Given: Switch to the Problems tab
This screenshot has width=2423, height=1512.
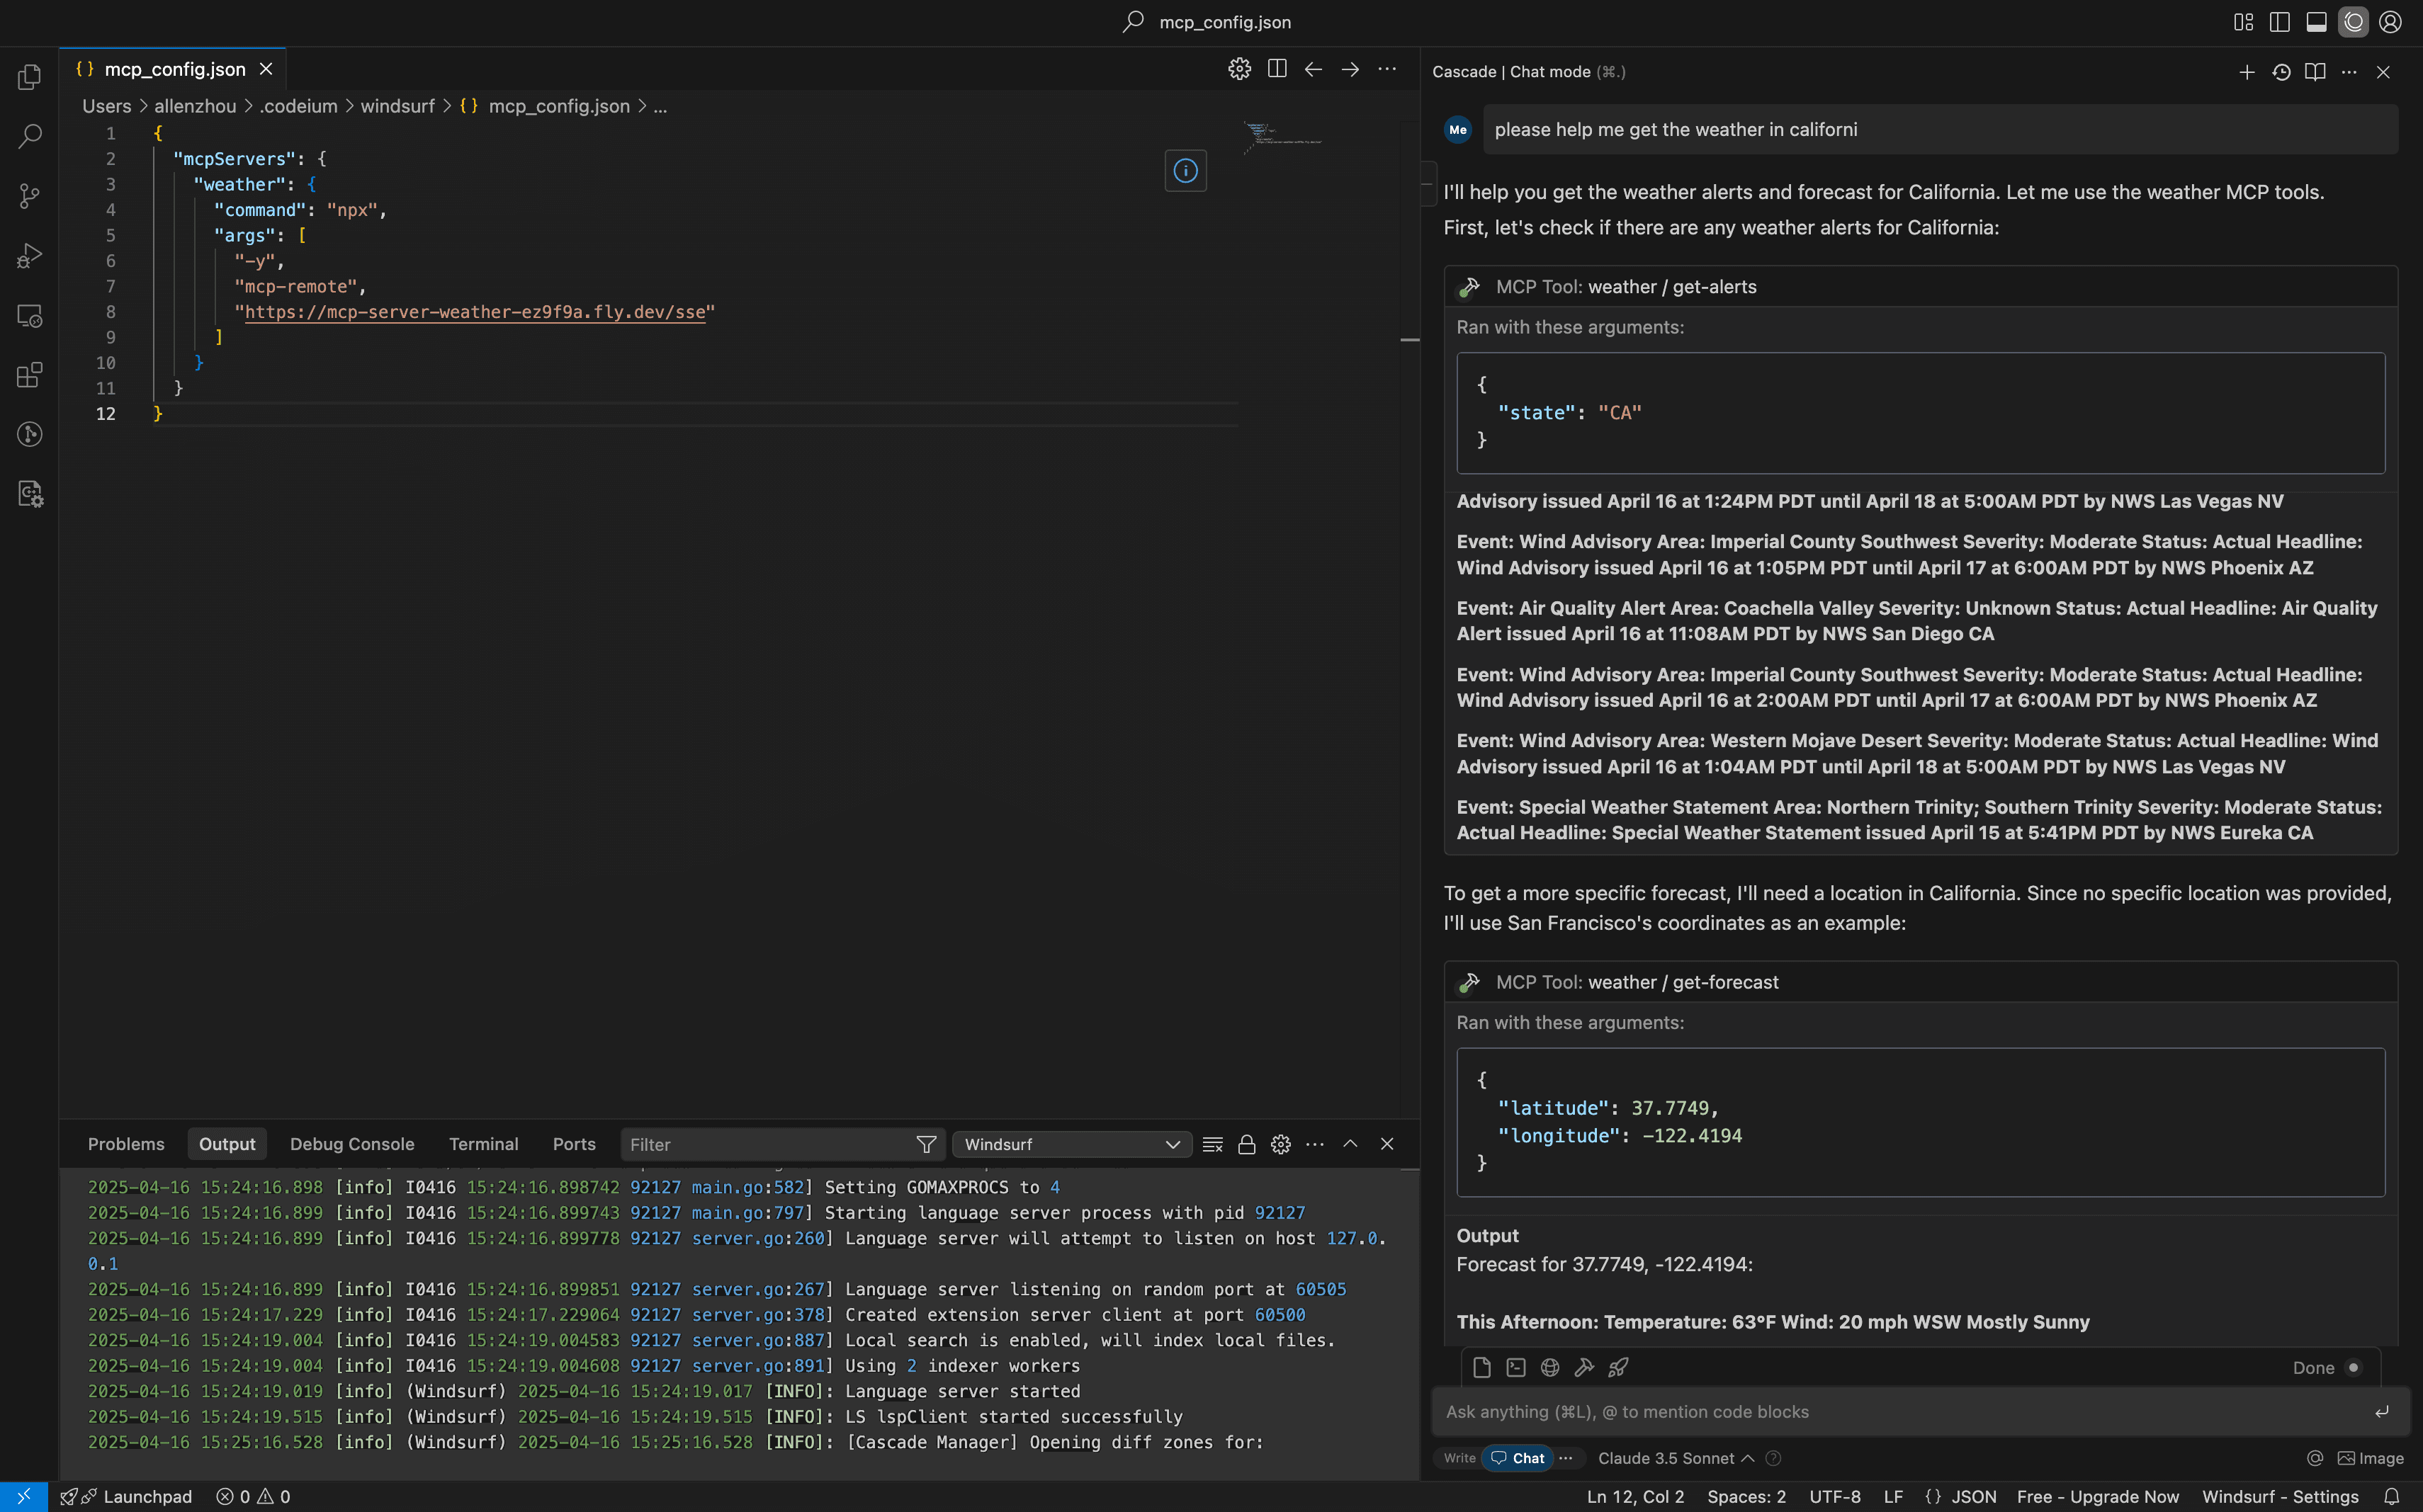Looking at the screenshot, I should [x=125, y=1143].
